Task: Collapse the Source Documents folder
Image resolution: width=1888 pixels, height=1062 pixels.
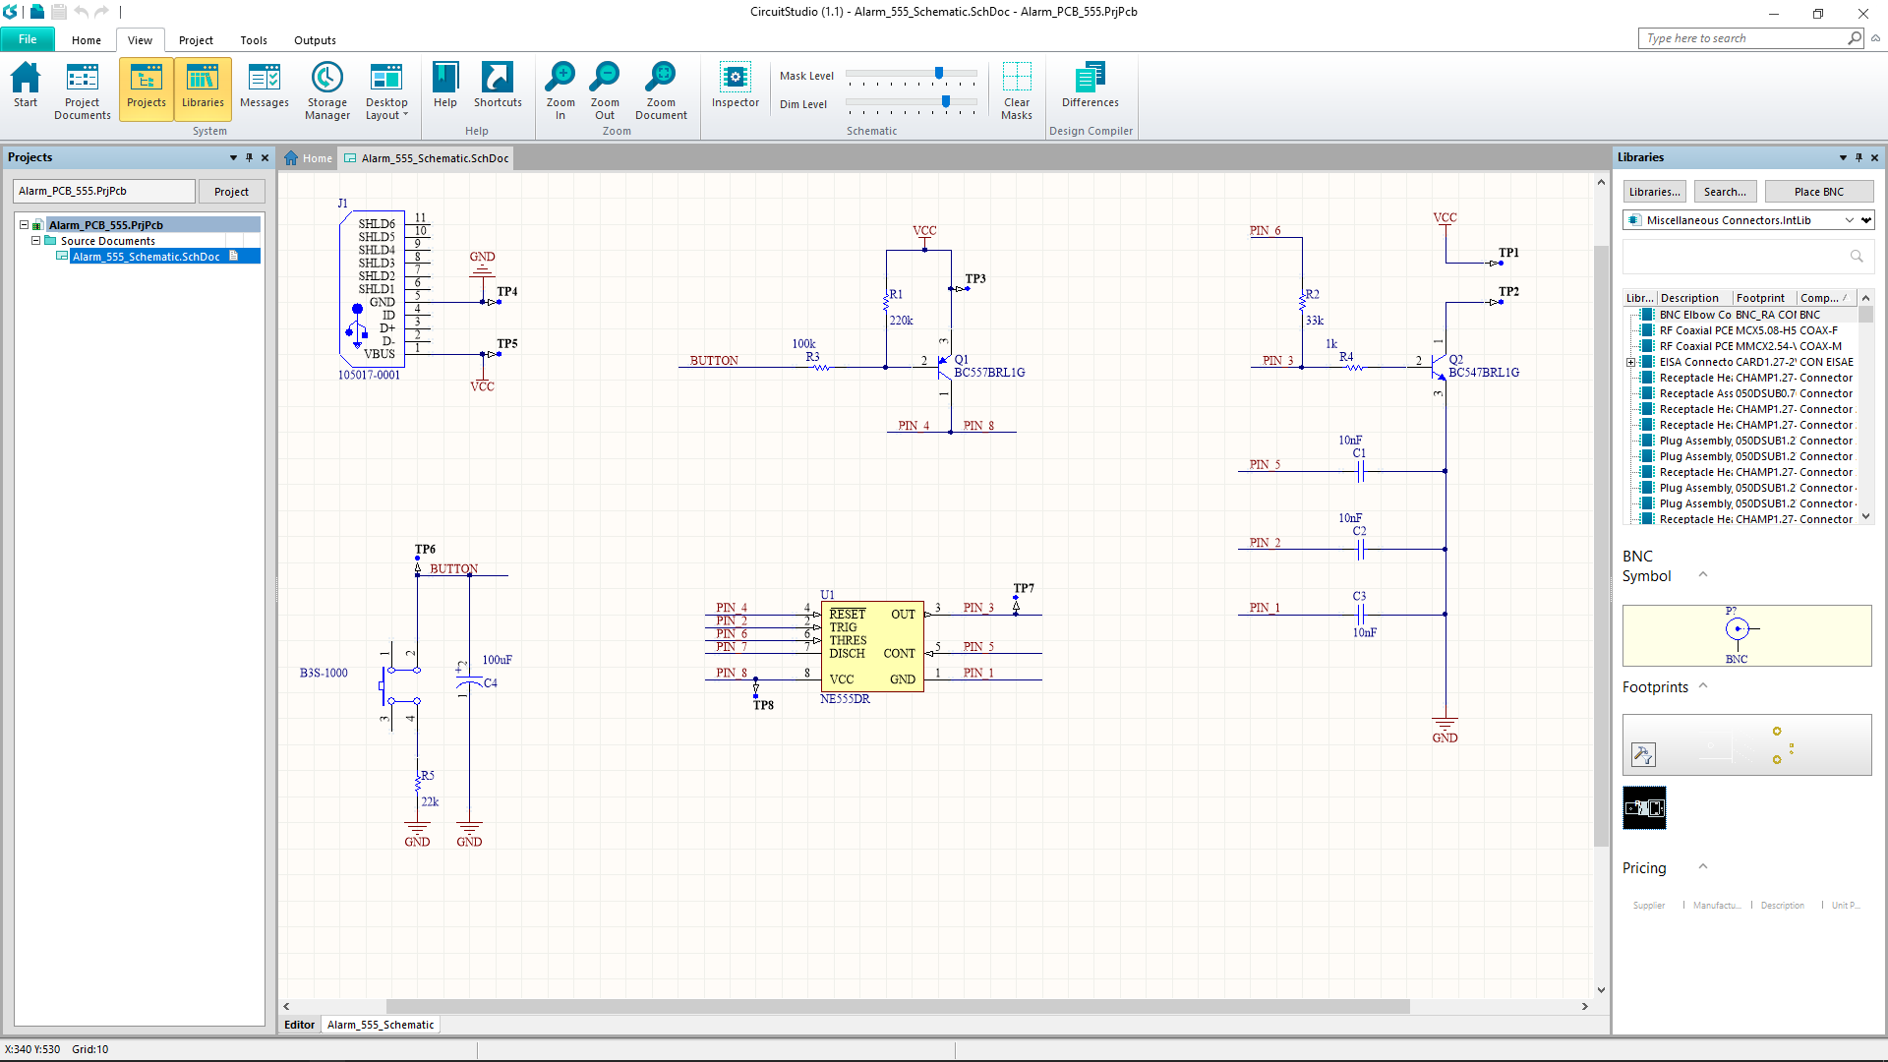Action: (x=36, y=240)
